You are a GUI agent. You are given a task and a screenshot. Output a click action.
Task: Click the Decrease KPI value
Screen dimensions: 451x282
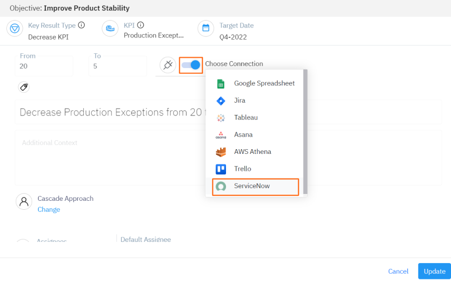48,37
